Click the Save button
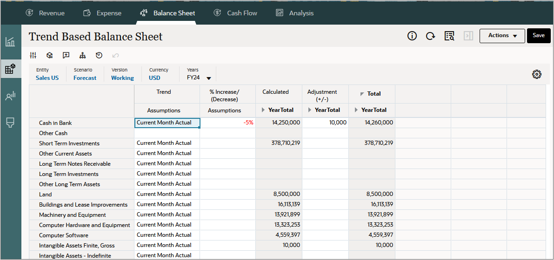 539,36
